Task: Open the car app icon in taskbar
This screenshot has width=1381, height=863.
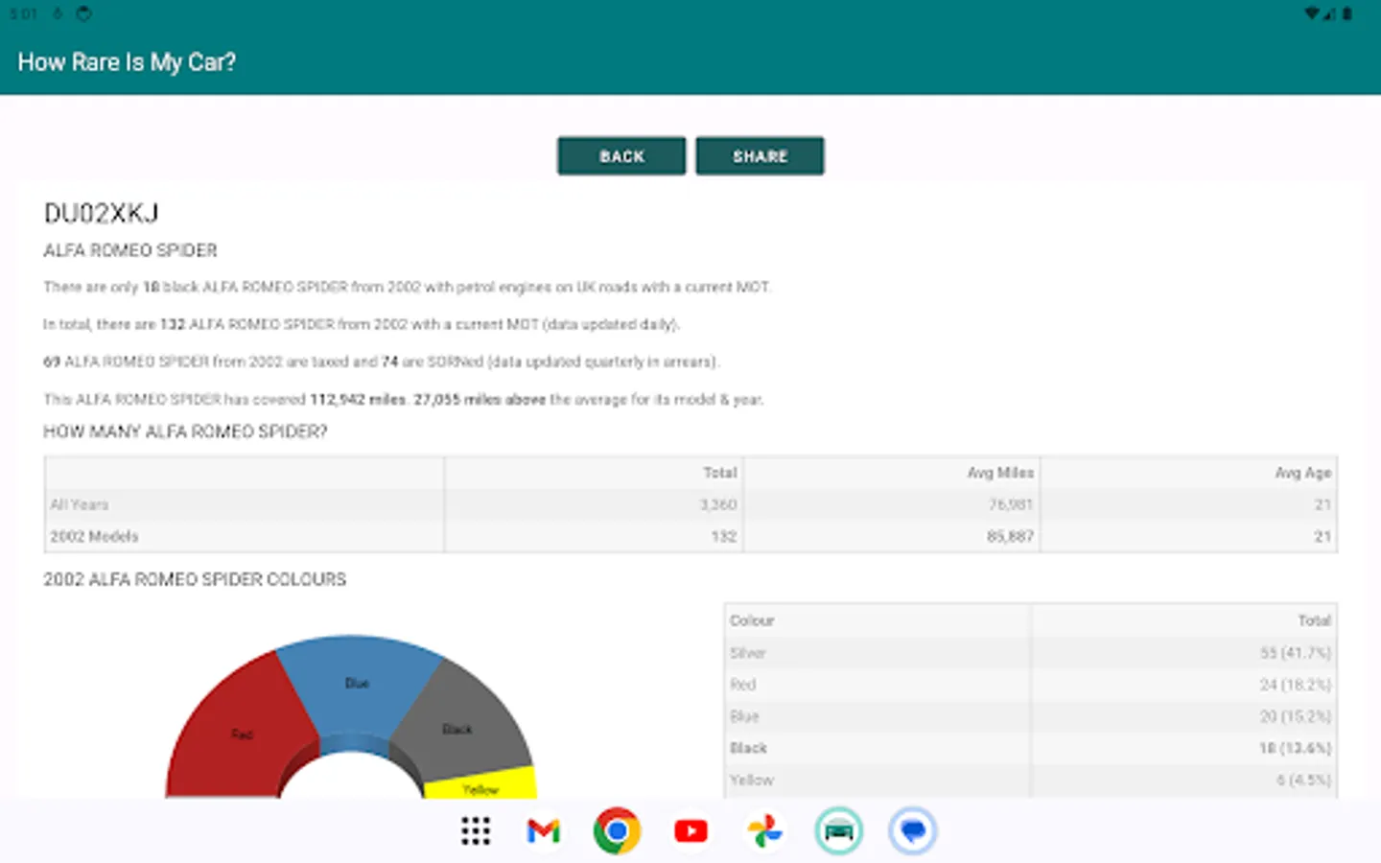Action: 838,830
